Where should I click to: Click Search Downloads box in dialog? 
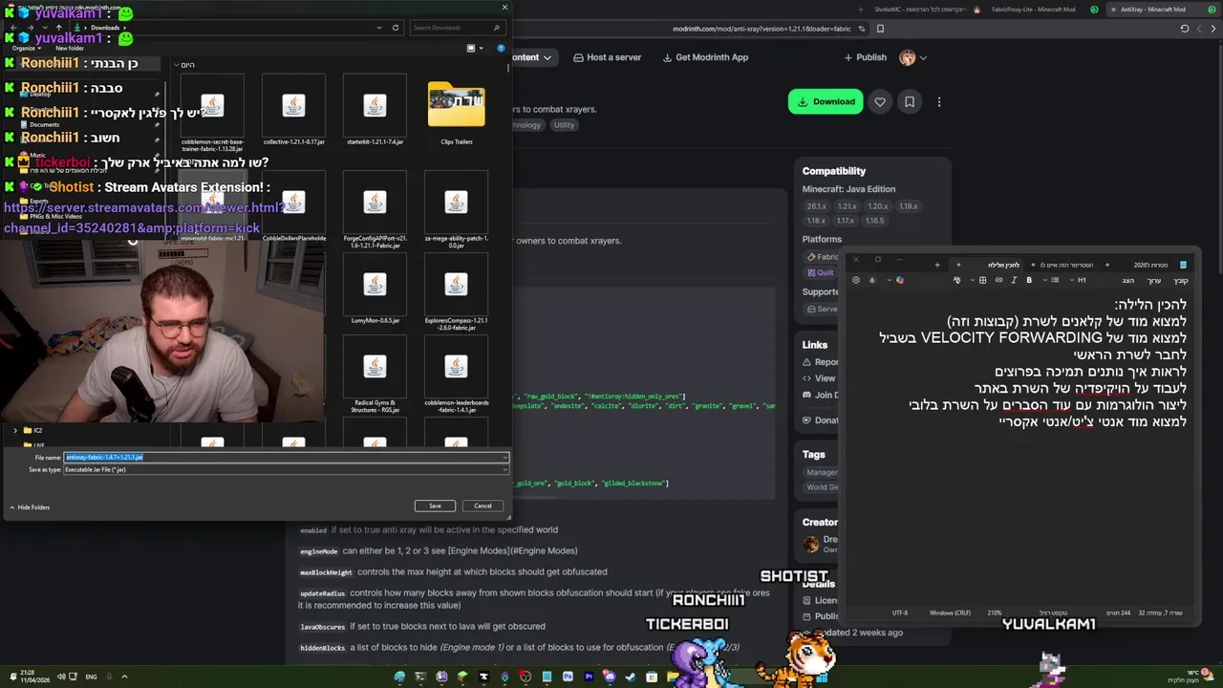(456, 28)
